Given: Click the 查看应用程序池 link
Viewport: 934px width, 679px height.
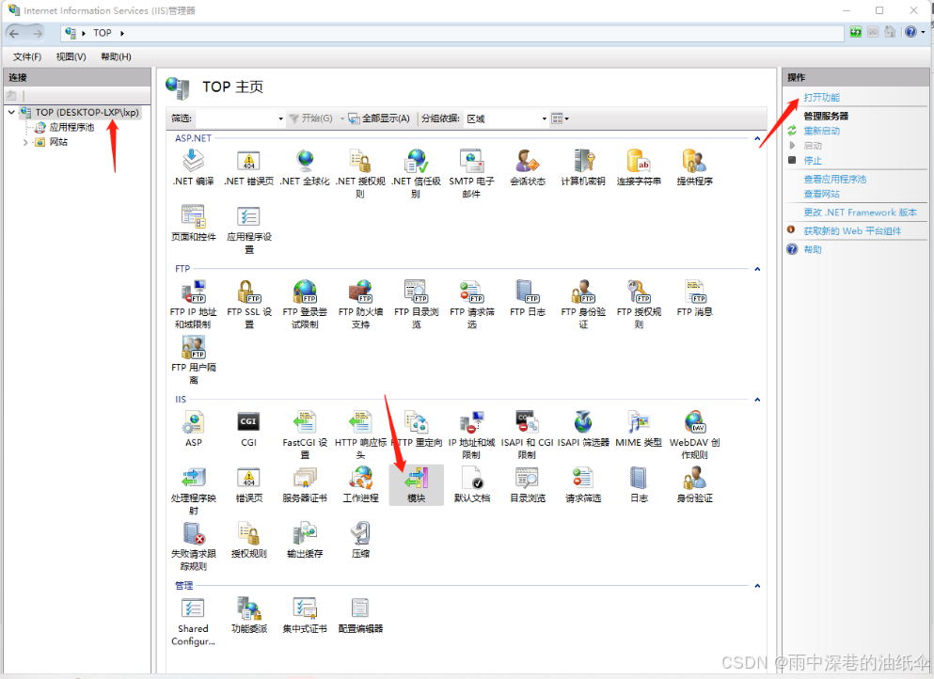Looking at the screenshot, I should (834, 179).
